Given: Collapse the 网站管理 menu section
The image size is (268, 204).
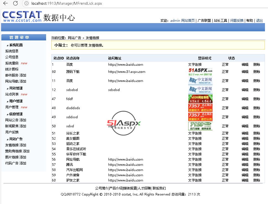Looking at the screenshot, I should [x=16, y=88].
